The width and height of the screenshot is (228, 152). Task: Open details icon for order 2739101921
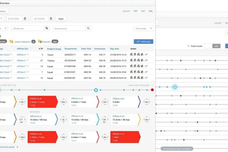132,72
